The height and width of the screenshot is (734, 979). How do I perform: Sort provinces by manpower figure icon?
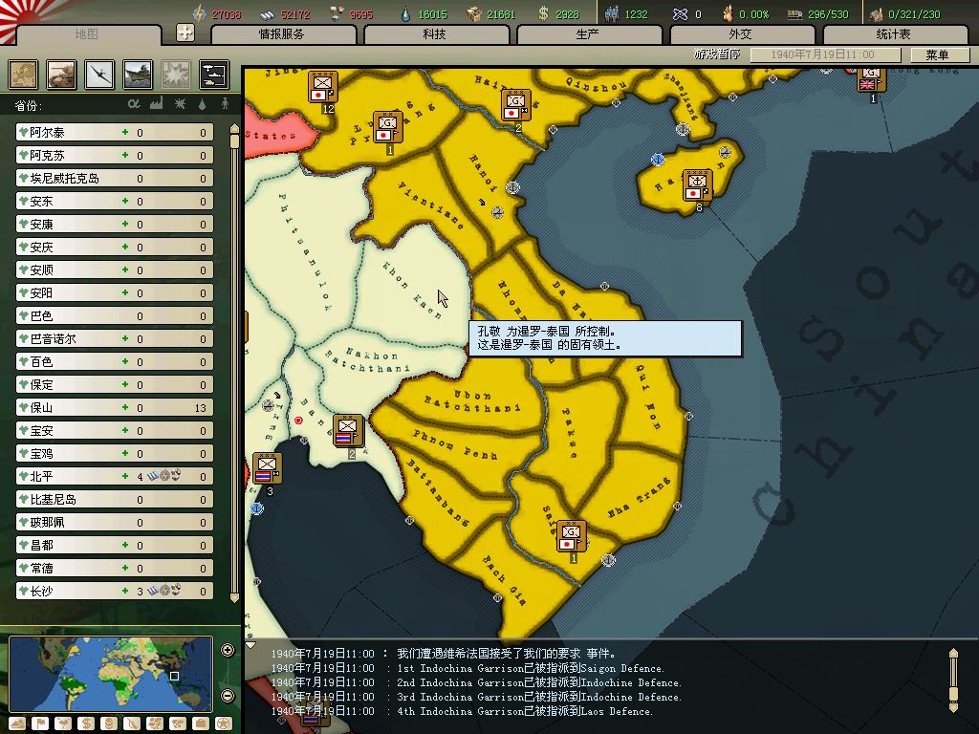pyautogui.click(x=225, y=104)
